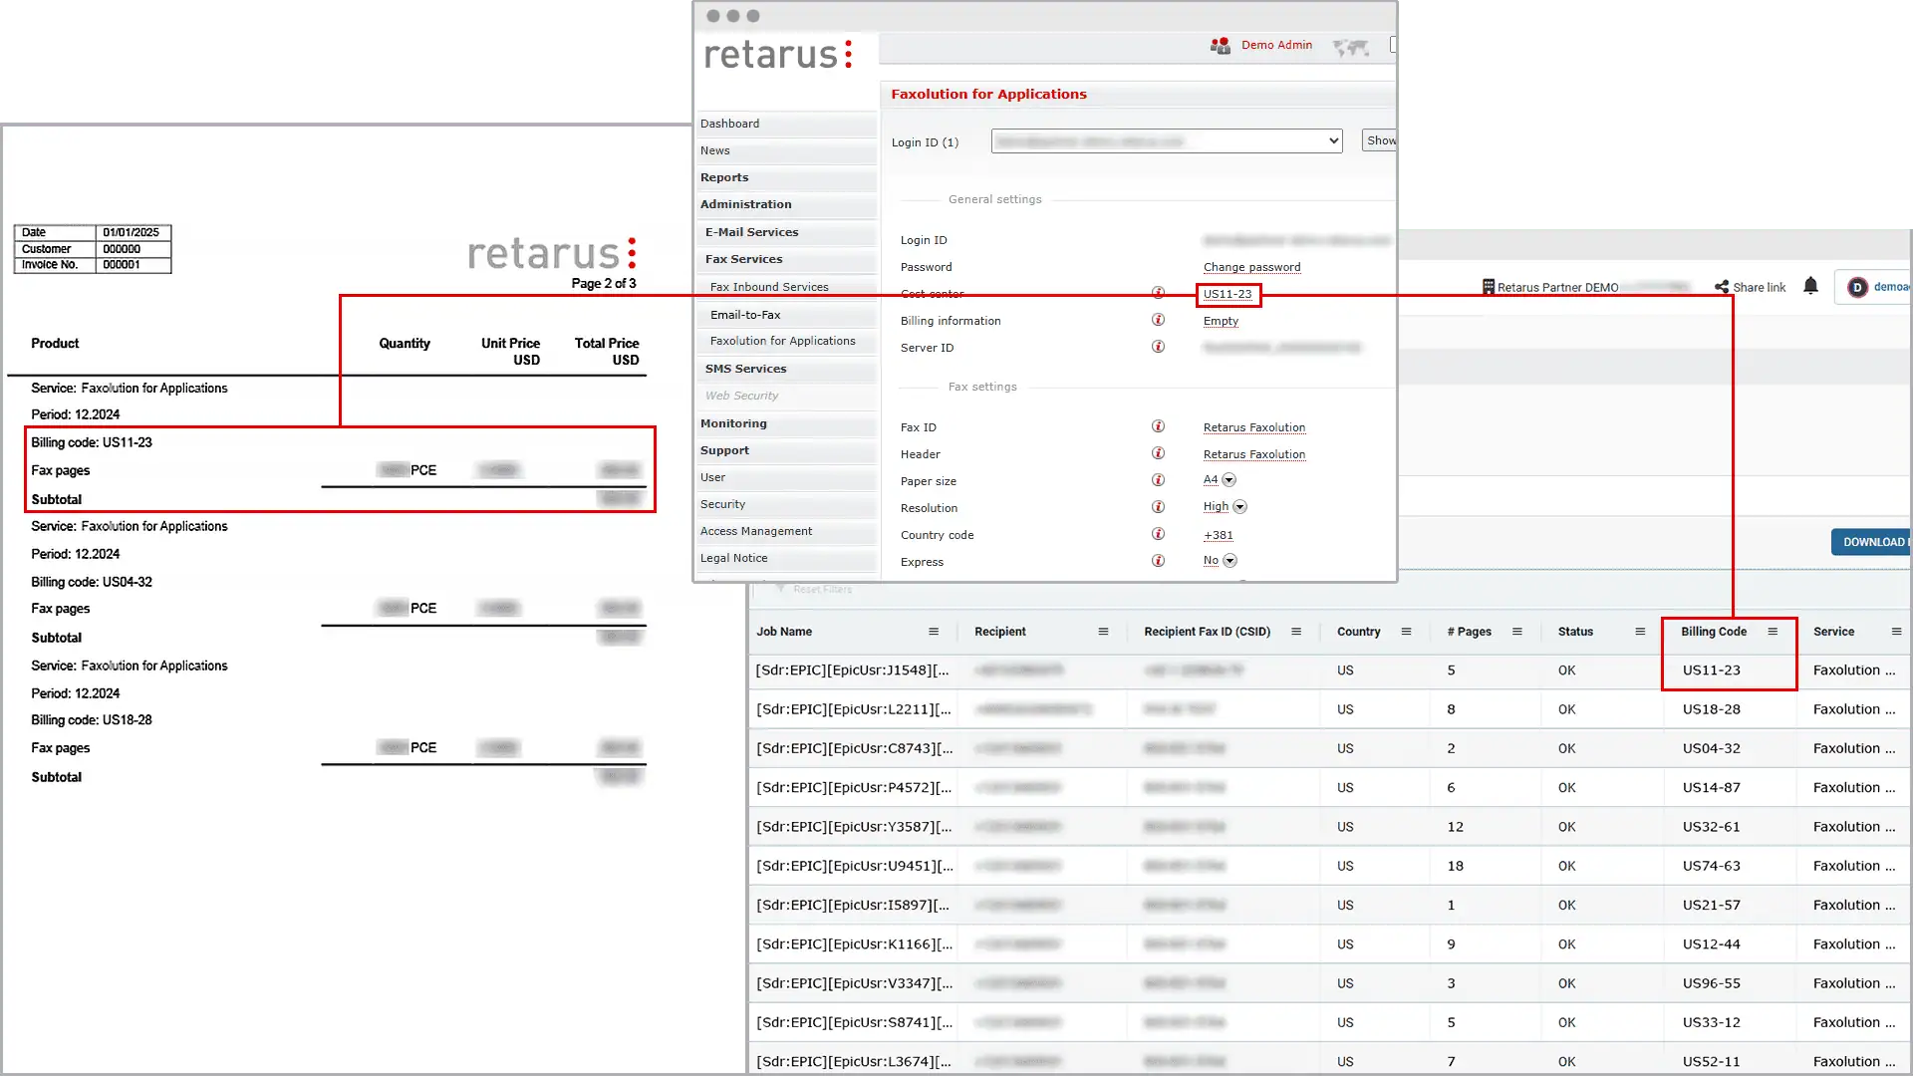This screenshot has height=1076, width=1913.
Task: Click the notification bell icon
Action: (1810, 286)
